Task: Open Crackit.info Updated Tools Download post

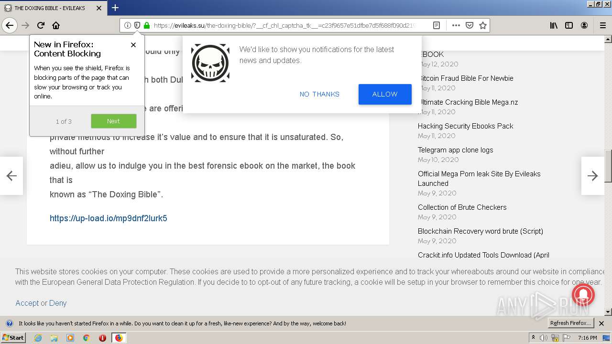Action: pyautogui.click(x=483, y=255)
